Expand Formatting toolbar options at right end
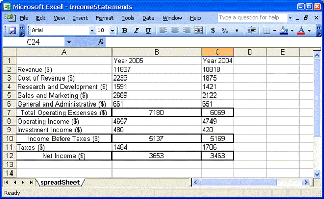324x199 pixels. pos(319,31)
